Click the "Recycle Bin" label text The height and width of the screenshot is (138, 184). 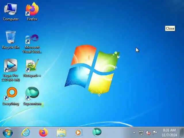[11, 47]
